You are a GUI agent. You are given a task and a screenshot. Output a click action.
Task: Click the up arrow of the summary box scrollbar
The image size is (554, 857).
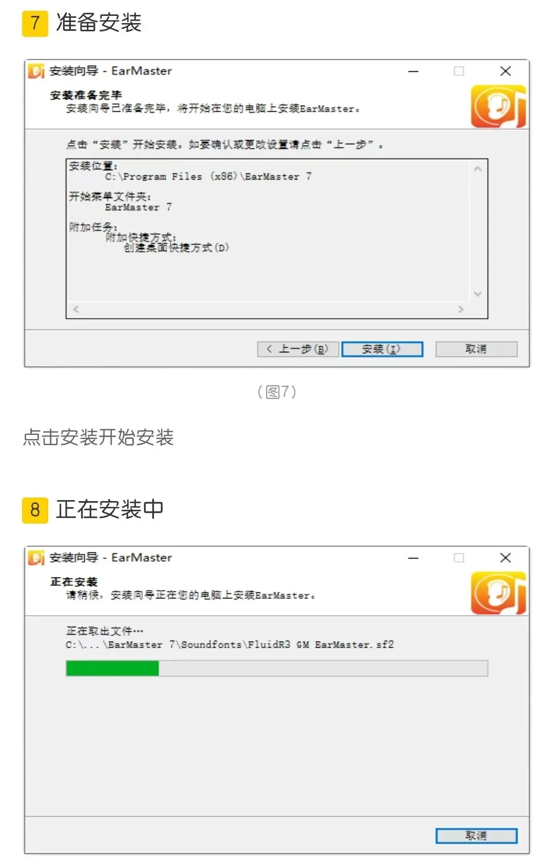point(478,169)
